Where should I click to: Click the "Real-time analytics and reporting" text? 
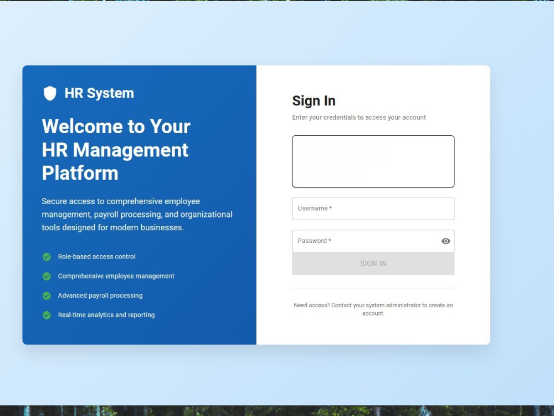(106, 315)
